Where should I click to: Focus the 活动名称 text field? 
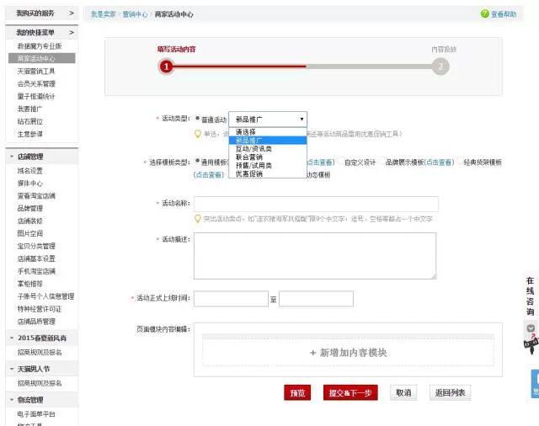point(316,204)
